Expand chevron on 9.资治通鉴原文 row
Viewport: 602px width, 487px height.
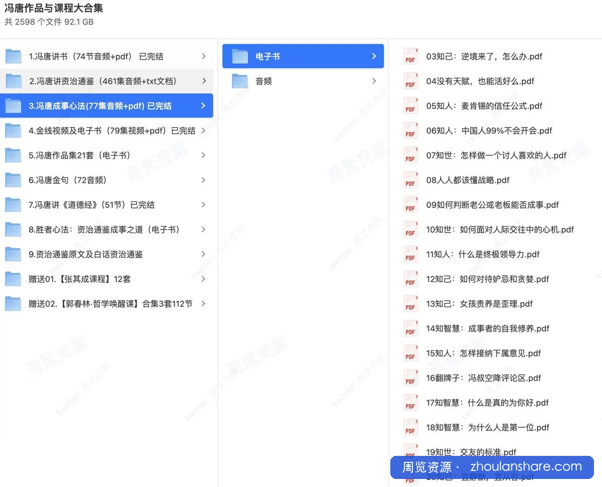(203, 254)
